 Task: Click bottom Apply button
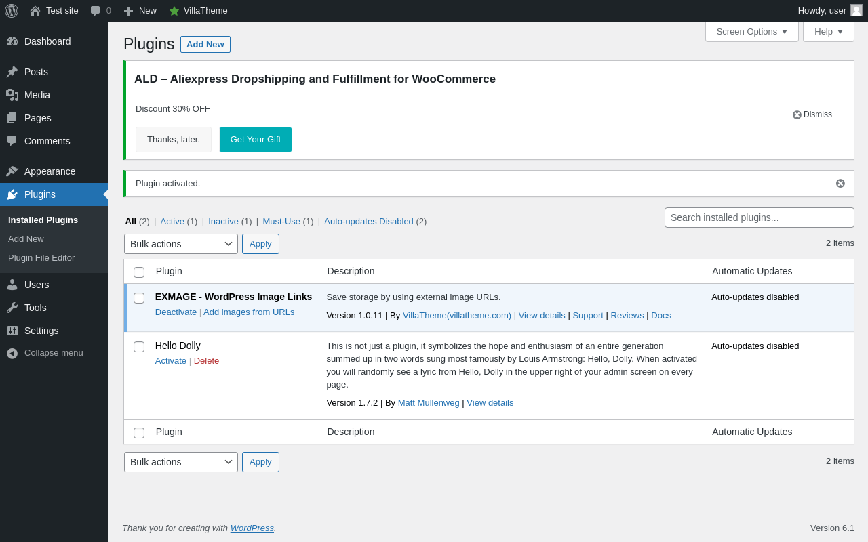(x=260, y=462)
